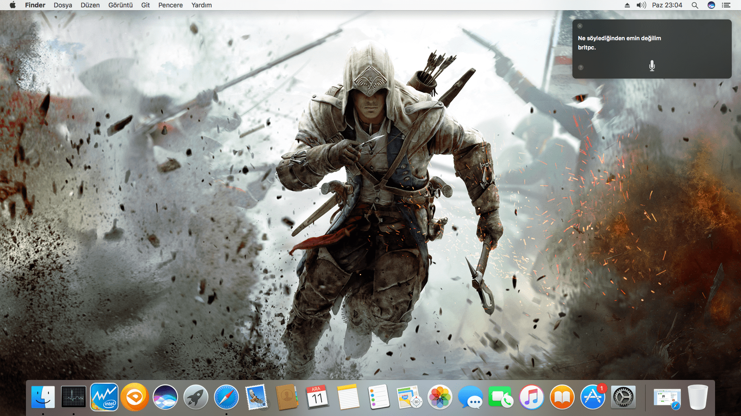
Task: Tap the Siri microphone to speak
Action: [652, 66]
